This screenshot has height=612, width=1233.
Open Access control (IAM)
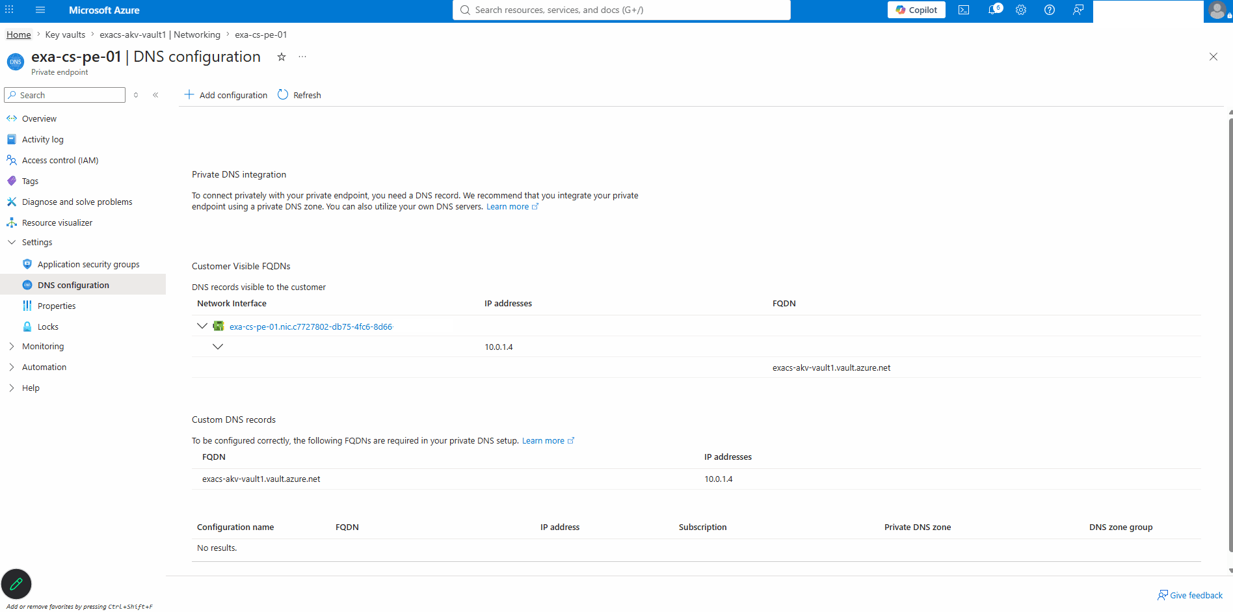click(60, 160)
